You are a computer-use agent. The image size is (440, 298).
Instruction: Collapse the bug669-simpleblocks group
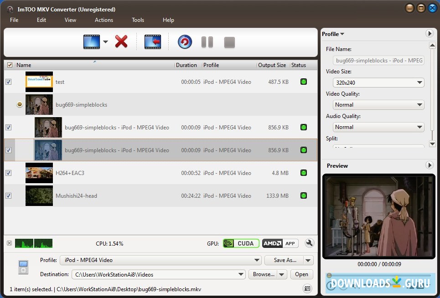[x=19, y=104]
